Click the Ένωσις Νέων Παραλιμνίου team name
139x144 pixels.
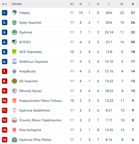40,120
